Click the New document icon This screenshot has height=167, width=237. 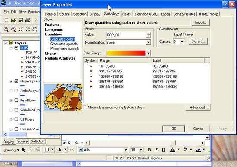pyautogui.click(x=6, y=20)
